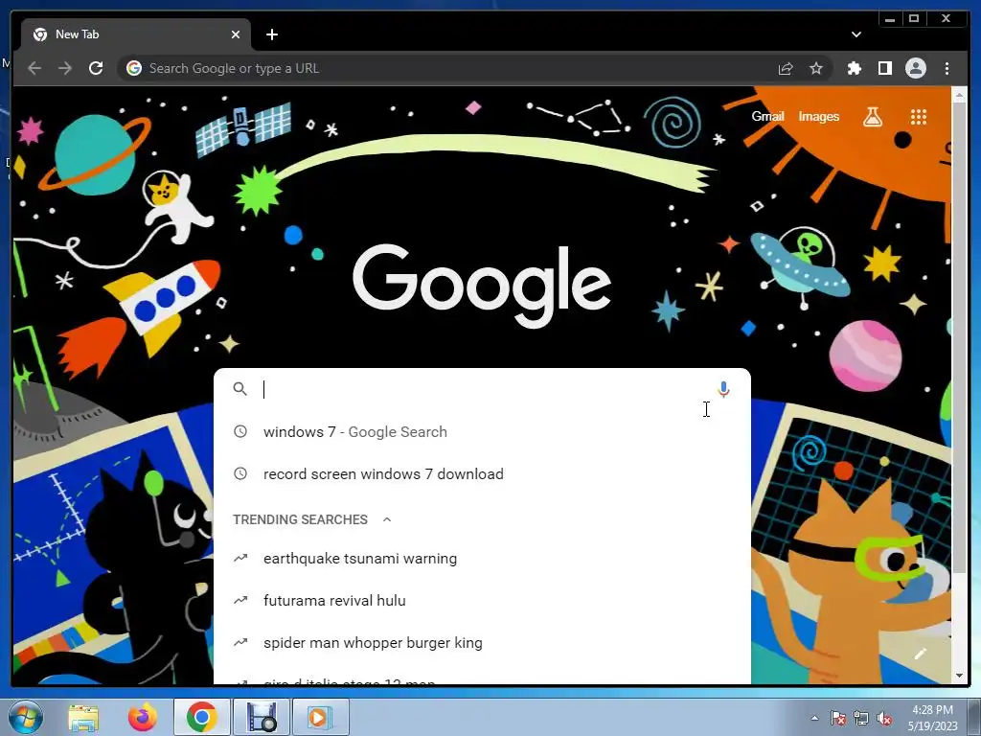The image size is (981, 736).
Task: Click the Action Center flag icon
Action: tap(838, 719)
